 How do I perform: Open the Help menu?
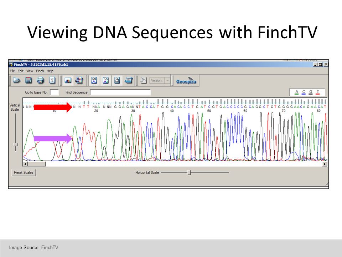[50, 71]
